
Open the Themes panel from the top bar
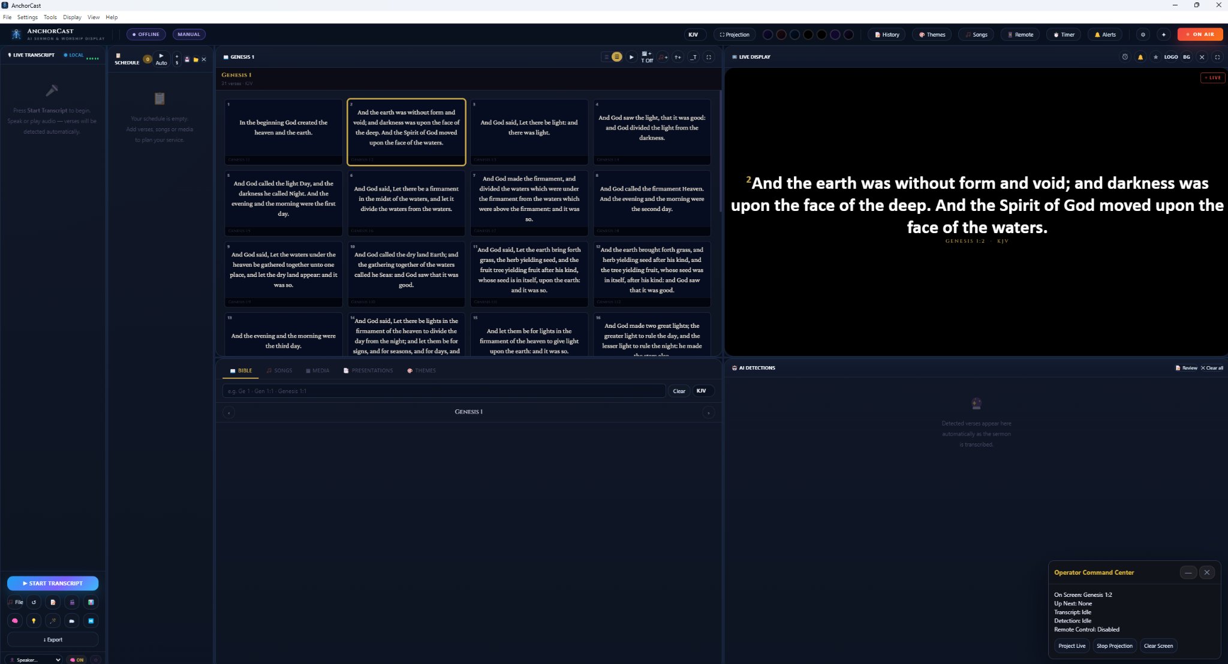[x=932, y=34]
